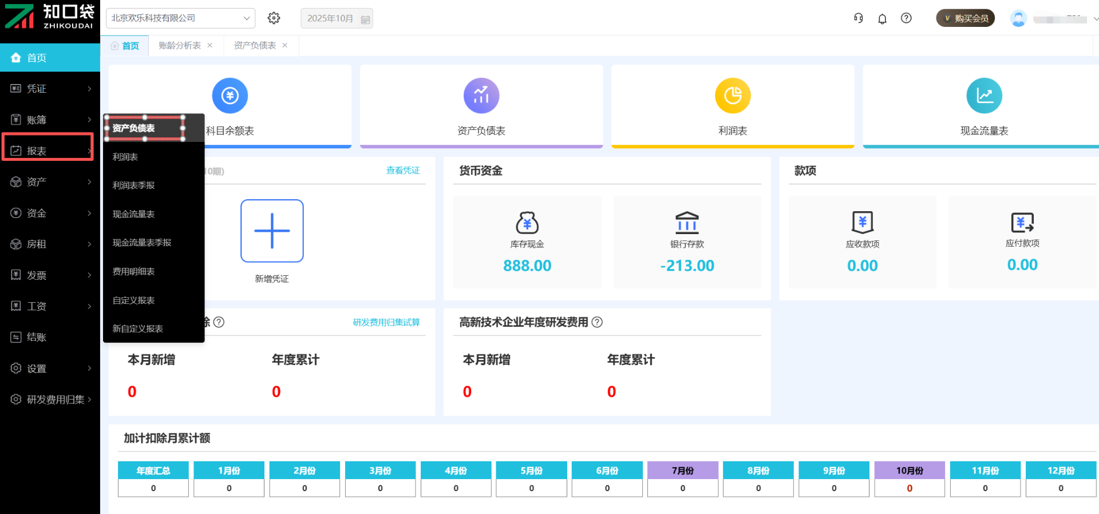Viewport: 1099px width, 514px height.
Task: Open the 现金流量表 chart icon
Action: pyautogui.click(x=984, y=96)
